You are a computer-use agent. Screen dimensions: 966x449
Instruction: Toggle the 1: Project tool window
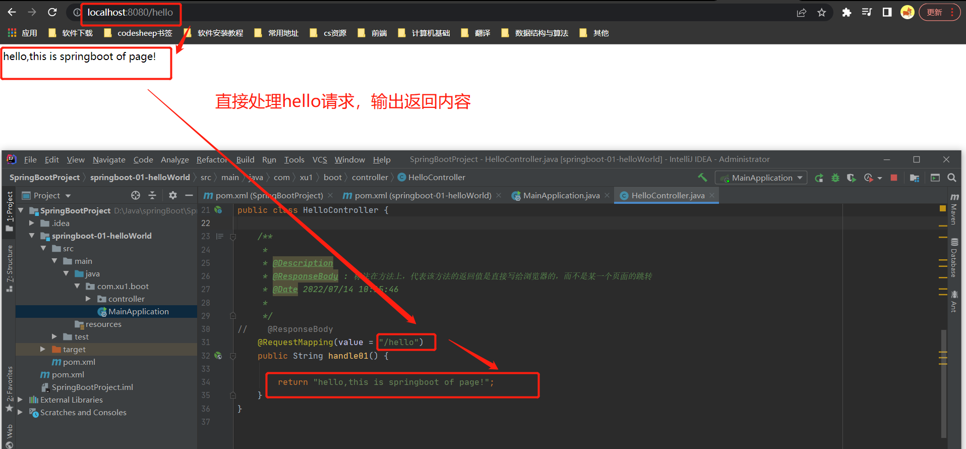click(x=9, y=211)
